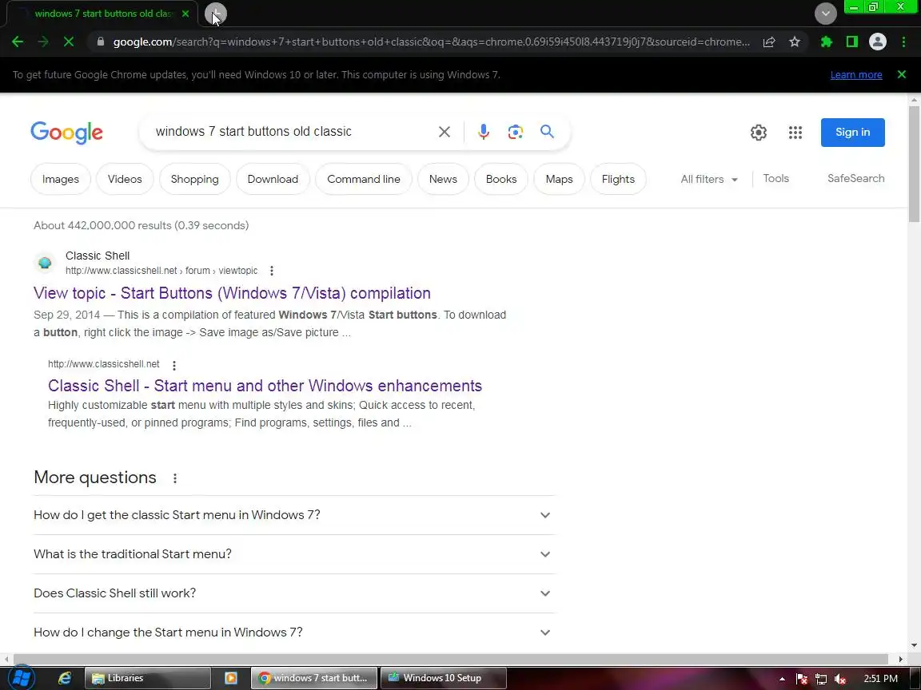
Task: Show hidden system tray icons
Action: point(782,679)
